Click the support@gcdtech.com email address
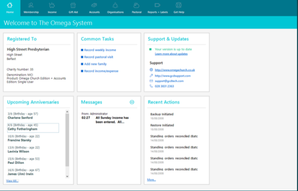The image size is (298, 191). [169, 81]
